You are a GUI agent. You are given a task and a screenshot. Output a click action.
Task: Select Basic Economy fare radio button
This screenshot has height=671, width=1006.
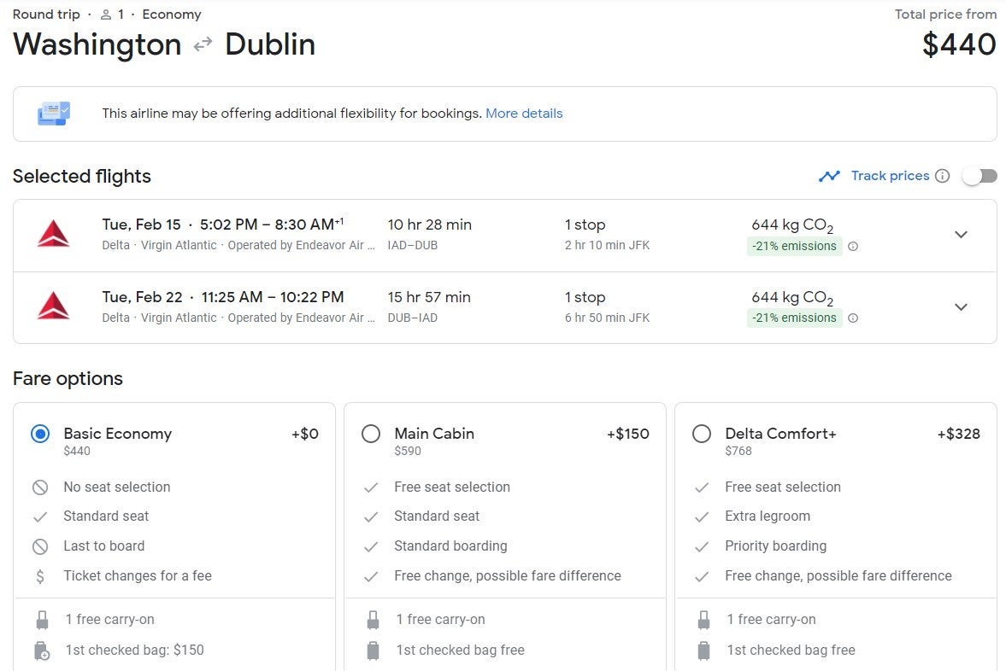[x=40, y=434]
